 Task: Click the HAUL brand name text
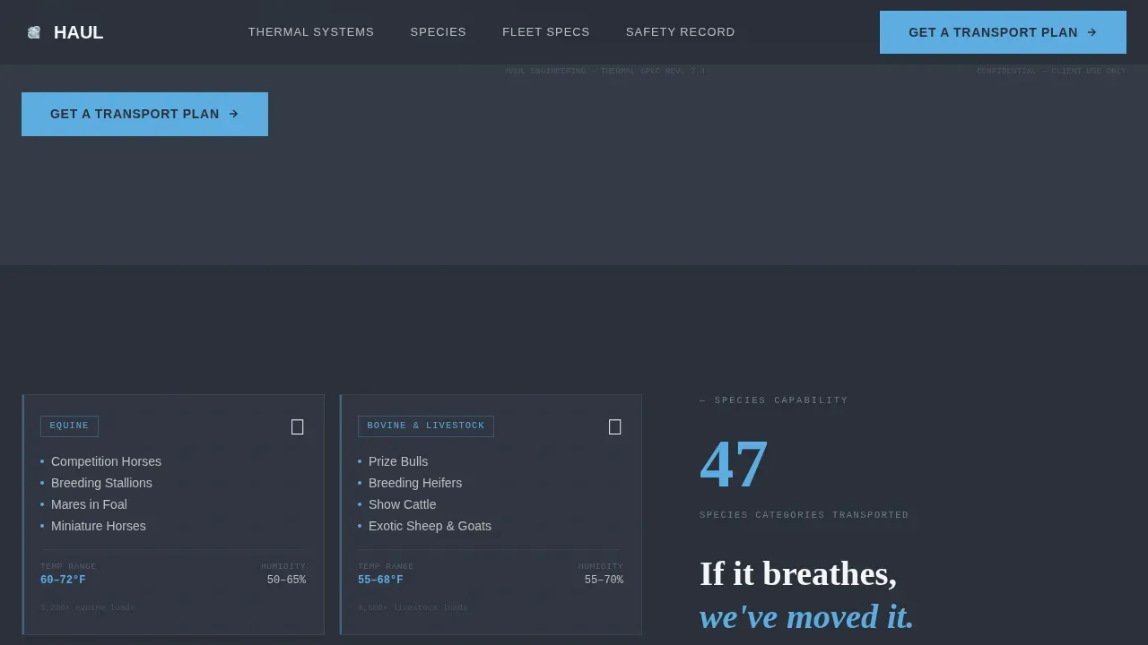point(78,32)
